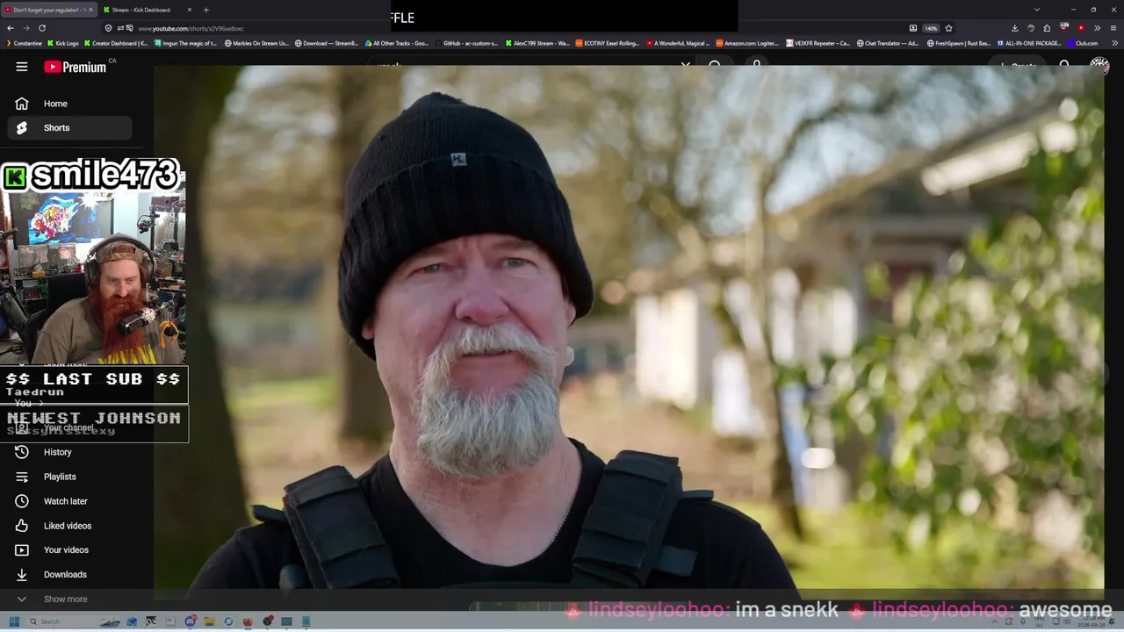Image resolution: width=1124 pixels, height=632 pixels.
Task: Switch to the "Don't forget your regulator" tab
Action: pyautogui.click(x=49, y=10)
